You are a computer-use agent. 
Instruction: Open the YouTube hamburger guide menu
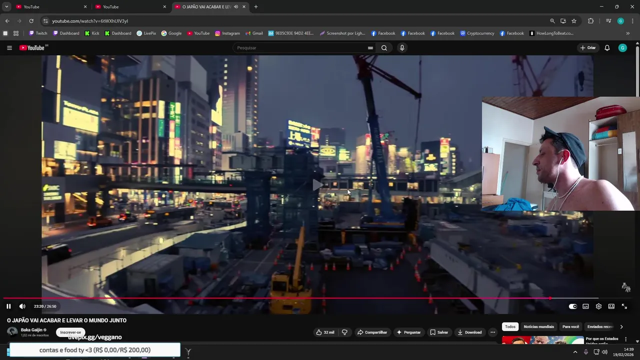point(9,48)
